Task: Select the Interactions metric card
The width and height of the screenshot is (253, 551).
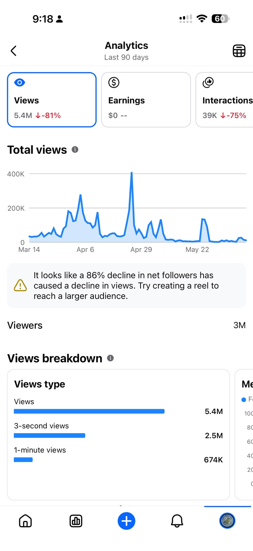Action: click(x=224, y=100)
